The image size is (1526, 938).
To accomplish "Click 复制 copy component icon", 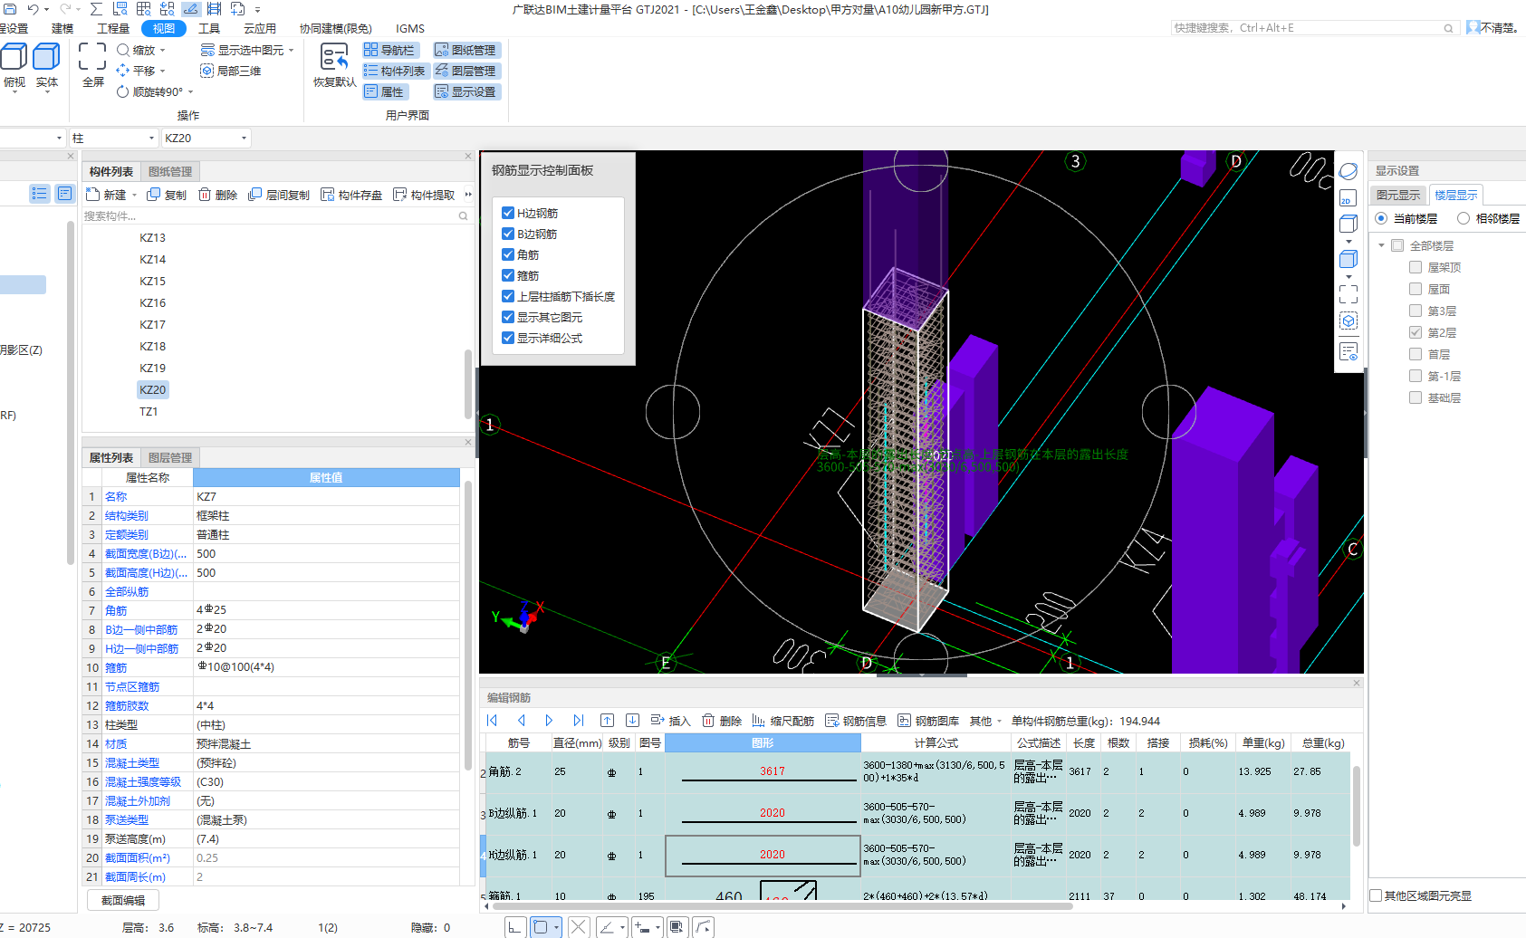I will 154,195.
